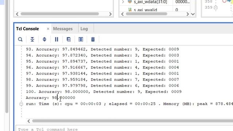The image size is (233, 131).
Task: Click the '93. Accuracy: 97.849462' line
Action: [103, 49]
